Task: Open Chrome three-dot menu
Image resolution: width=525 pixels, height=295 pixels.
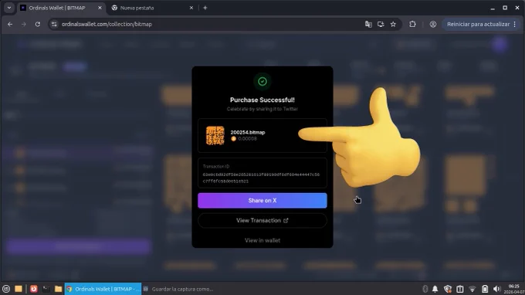Action: point(515,24)
